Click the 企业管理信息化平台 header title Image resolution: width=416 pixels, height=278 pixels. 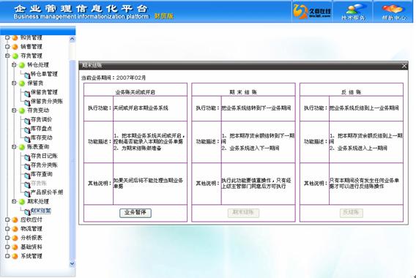[81, 9]
